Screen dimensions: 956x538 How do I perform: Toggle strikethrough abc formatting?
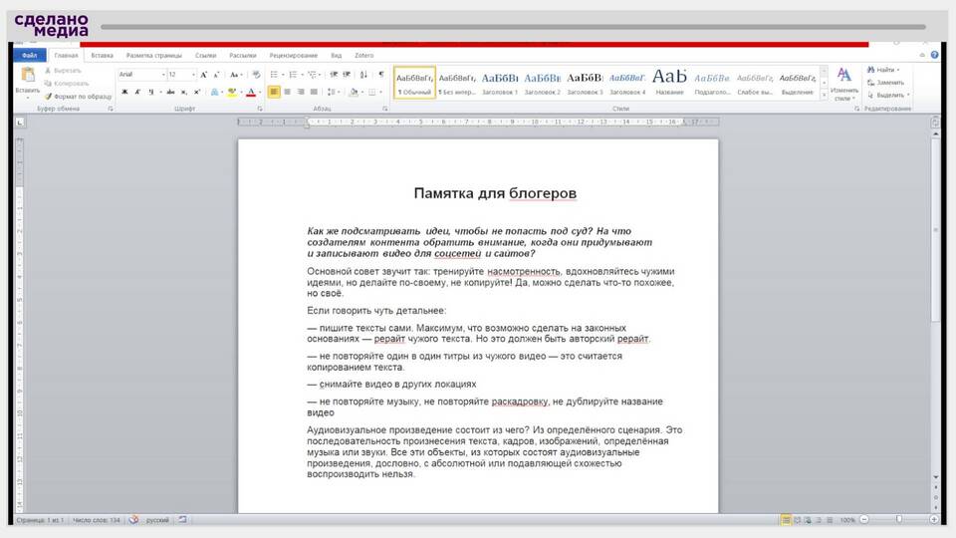click(x=170, y=92)
